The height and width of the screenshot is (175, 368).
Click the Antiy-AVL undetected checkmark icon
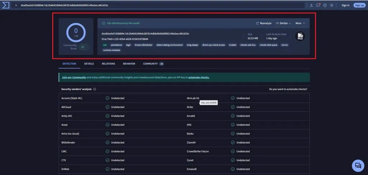point(107,116)
